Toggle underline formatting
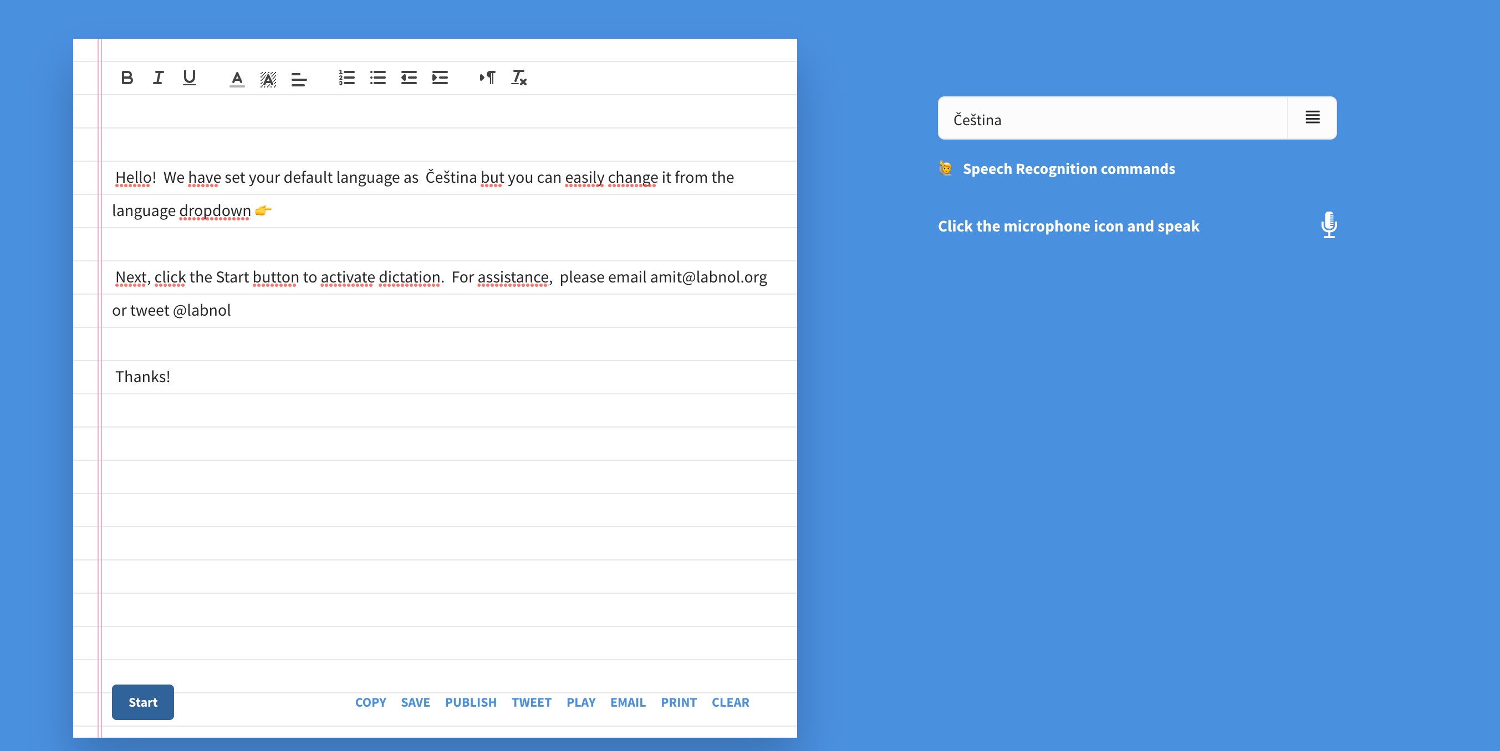 (189, 78)
